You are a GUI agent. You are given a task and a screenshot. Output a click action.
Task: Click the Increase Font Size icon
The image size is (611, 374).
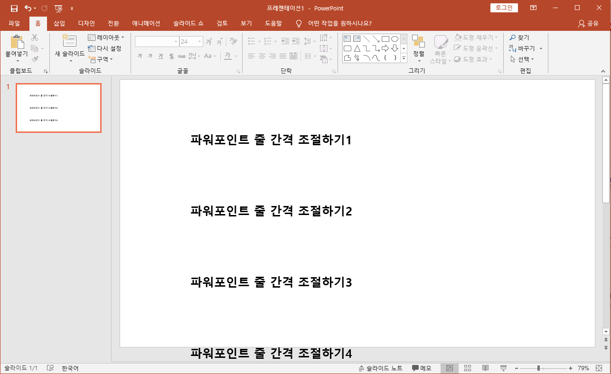tap(209, 41)
